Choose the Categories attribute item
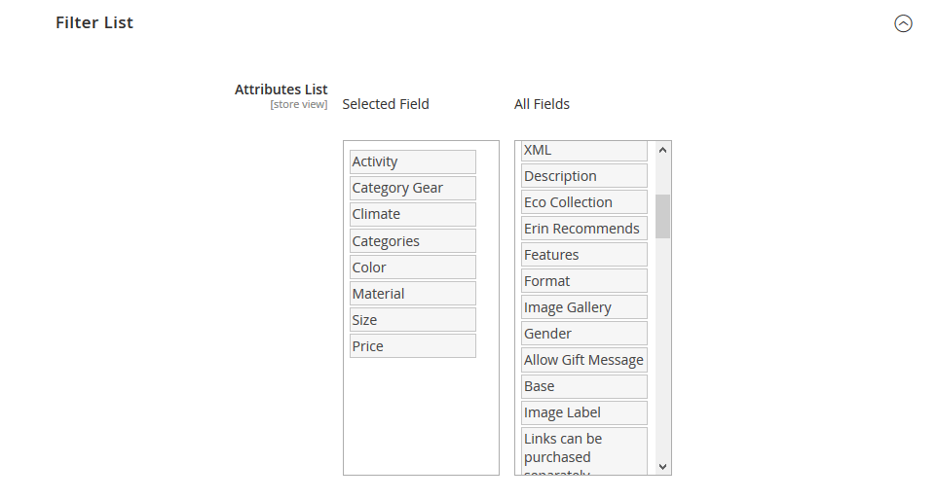Image resolution: width=937 pixels, height=500 pixels. click(x=413, y=241)
